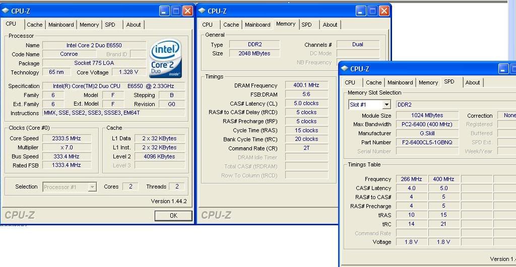Click the CAS# Latency value 5.0 clocks
516x267 pixels.
point(306,104)
